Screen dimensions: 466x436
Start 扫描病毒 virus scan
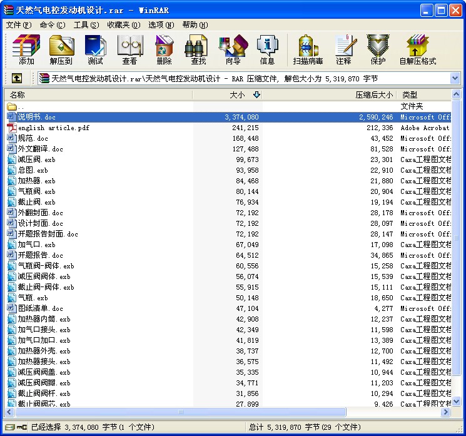coord(308,49)
